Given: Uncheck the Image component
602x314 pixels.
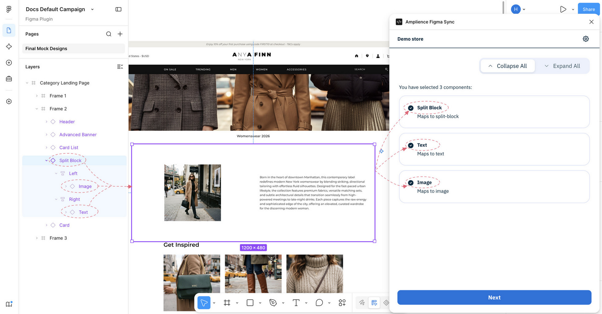Looking at the screenshot, I should (411, 183).
